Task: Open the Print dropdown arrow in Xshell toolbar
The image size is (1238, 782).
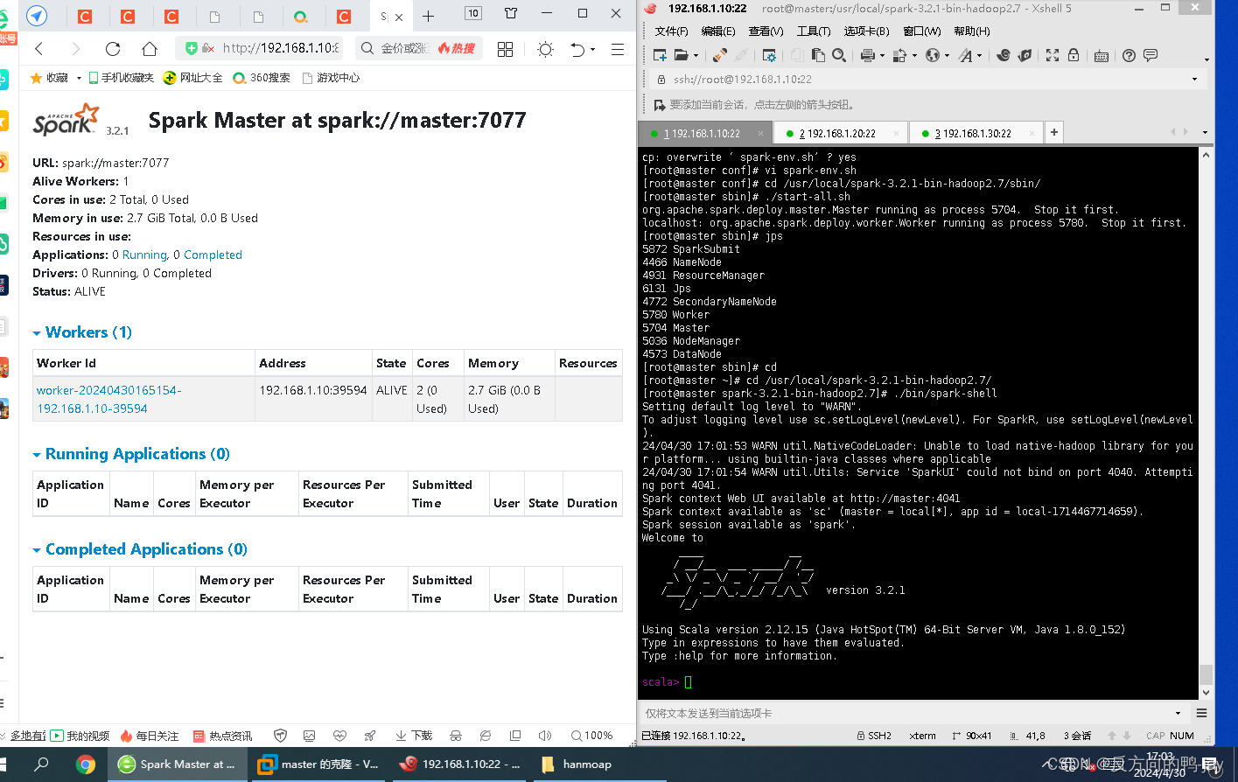Action: tap(880, 55)
